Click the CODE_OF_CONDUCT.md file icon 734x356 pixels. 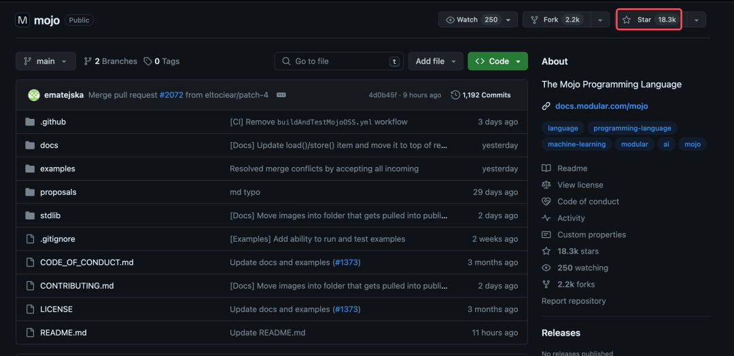tap(30, 262)
